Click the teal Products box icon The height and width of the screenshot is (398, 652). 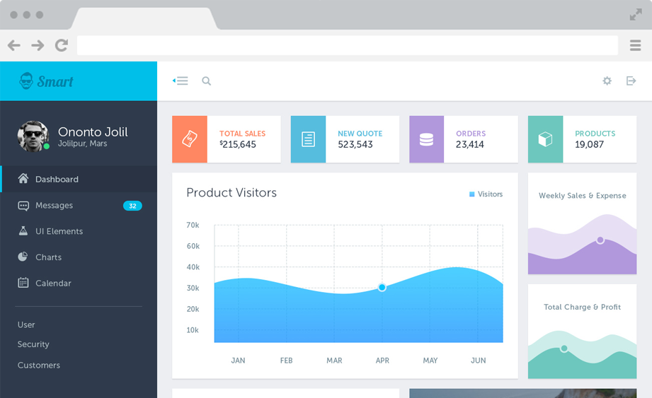tap(545, 139)
